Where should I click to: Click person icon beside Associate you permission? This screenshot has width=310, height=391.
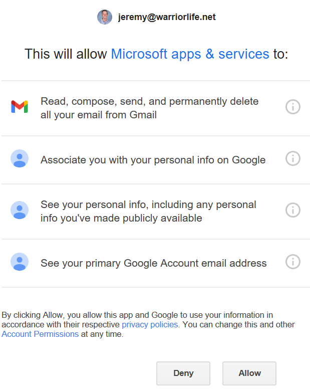20,159
